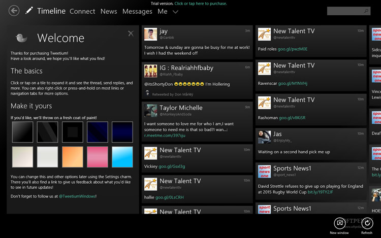Screen dimensions: 381x238
Task: Open the goo.gl/Gsxl3g link in Vickiey tweet
Action: [172, 166]
